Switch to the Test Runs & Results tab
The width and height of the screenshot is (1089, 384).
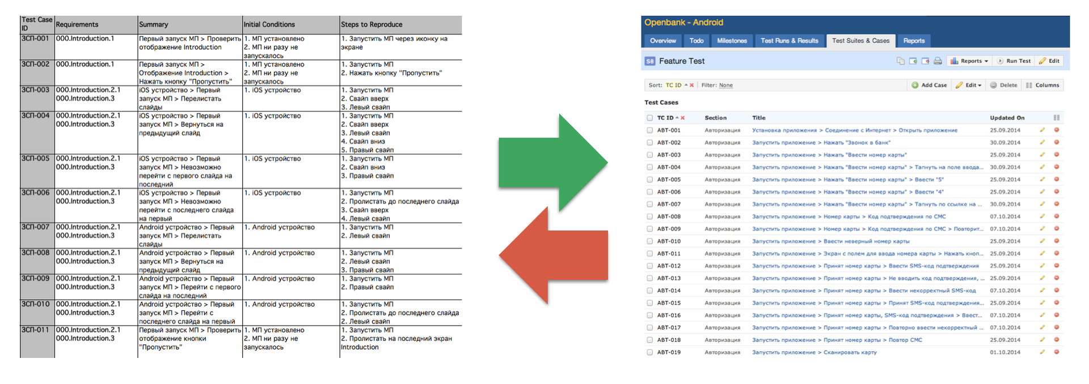[789, 41]
